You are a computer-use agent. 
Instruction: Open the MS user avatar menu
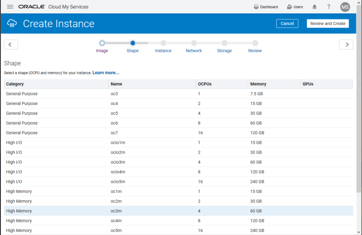point(345,7)
